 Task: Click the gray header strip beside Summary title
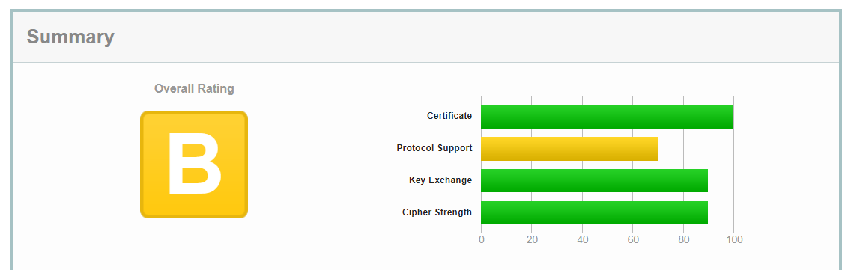472,37
